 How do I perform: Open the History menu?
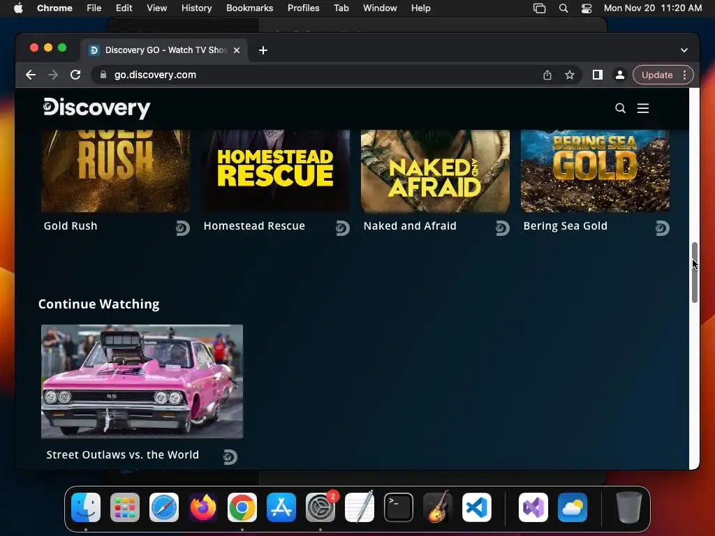point(196,8)
